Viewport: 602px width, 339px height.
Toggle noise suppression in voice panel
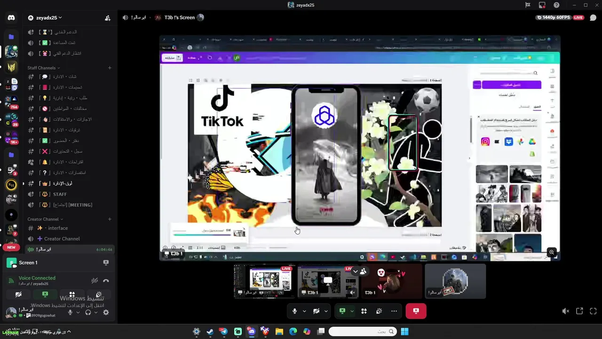point(95,281)
